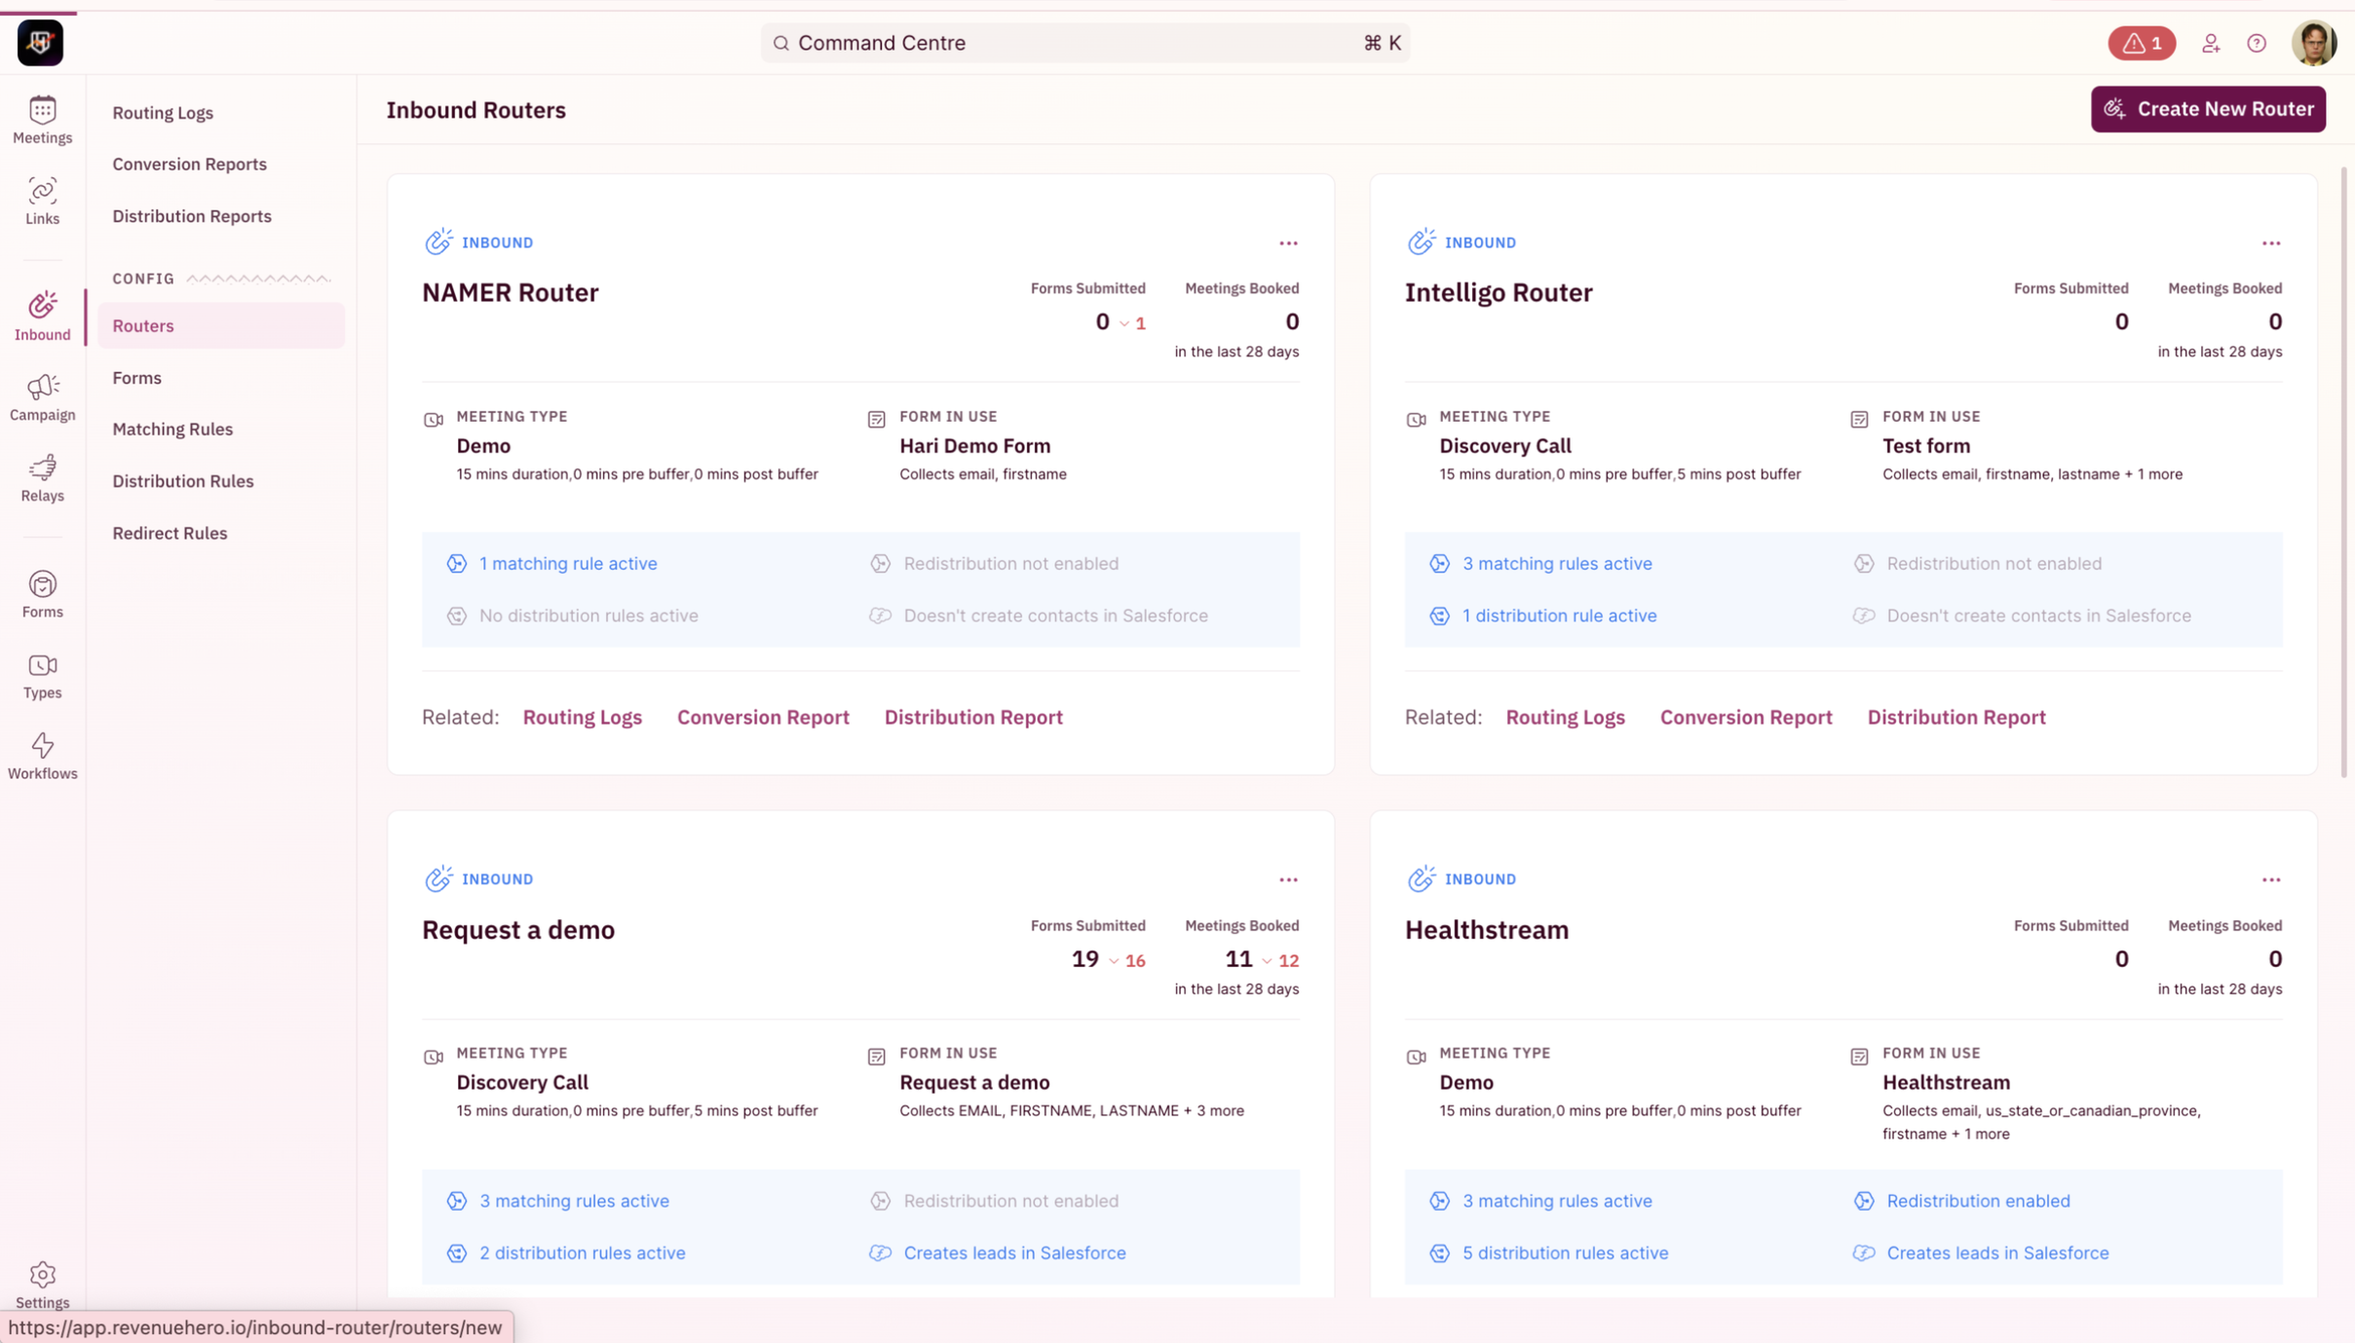Click the Command Centre search field

click(1083, 43)
